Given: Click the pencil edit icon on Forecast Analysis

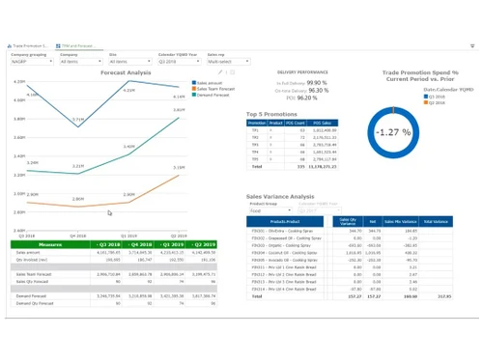Looking at the screenshot, I should [x=220, y=72].
